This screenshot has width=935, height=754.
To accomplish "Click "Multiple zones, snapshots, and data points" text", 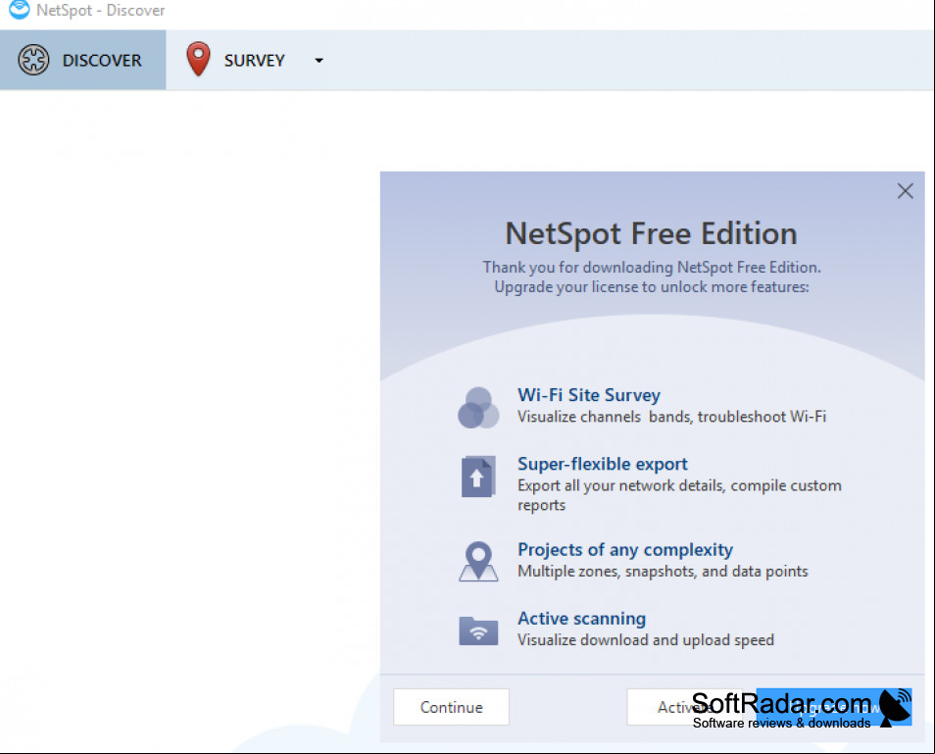I will [663, 572].
